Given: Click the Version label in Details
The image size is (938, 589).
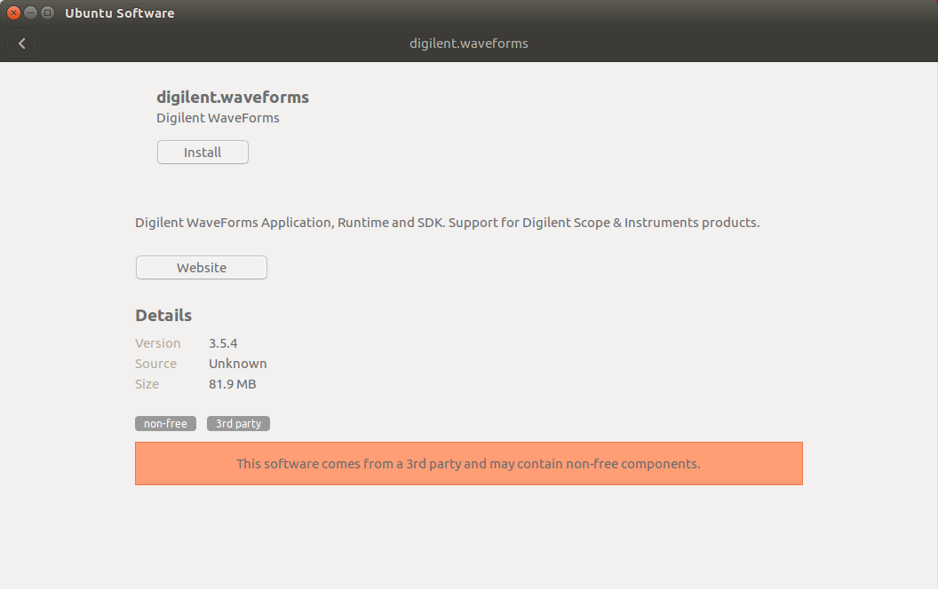Looking at the screenshot, I should point(158,343).
